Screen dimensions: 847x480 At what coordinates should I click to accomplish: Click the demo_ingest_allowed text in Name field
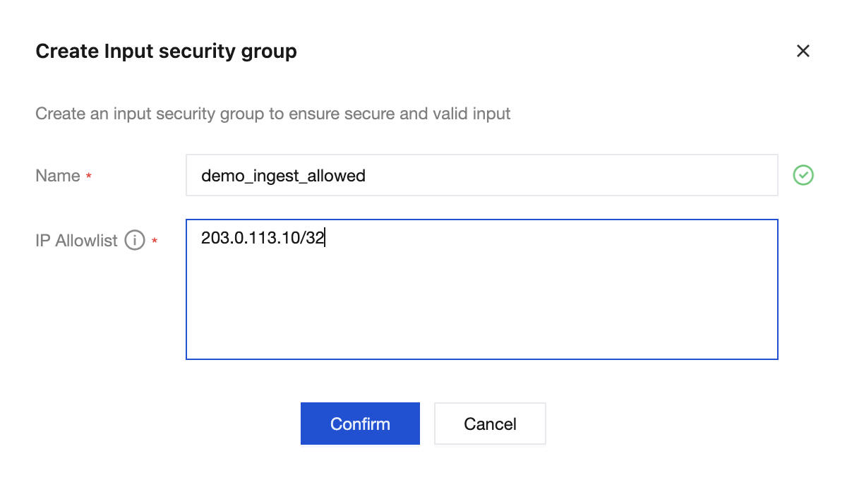[x=283, y=176]
